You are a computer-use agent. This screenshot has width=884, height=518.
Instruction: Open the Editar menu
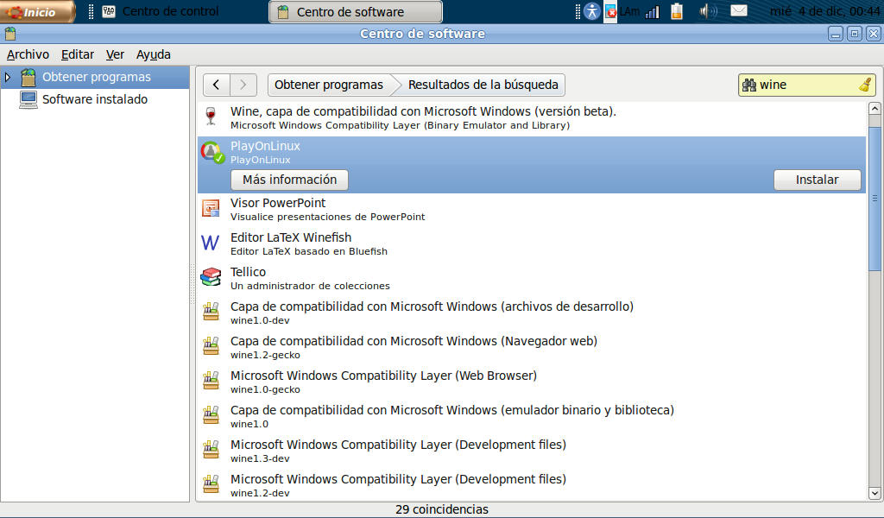coord(77,54)
